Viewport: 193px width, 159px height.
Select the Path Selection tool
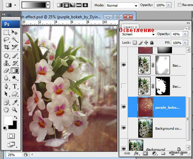point(6,94)
